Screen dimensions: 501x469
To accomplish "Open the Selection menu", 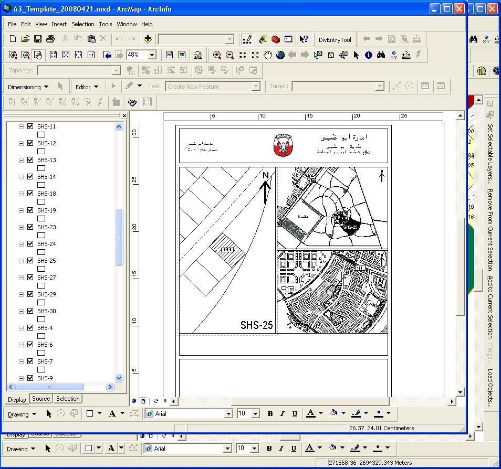I will (x=82, y=24).
